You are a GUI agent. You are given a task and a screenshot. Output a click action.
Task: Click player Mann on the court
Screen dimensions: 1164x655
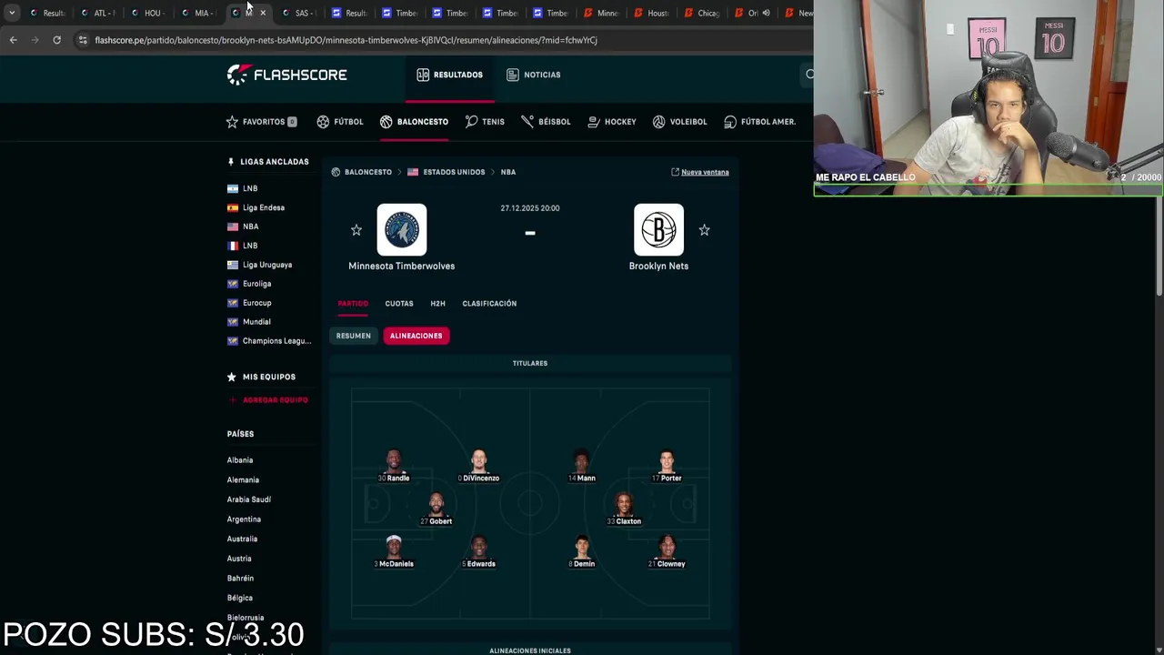point(581,465)
